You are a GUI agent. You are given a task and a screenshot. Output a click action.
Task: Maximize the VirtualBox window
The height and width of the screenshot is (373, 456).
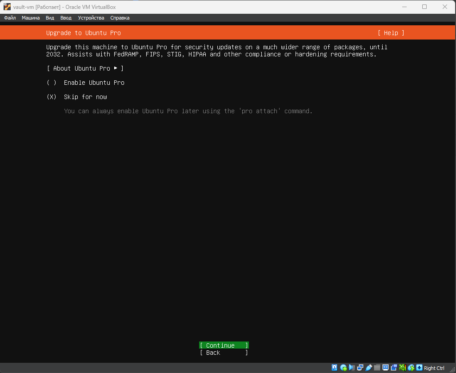click(x=424, y=7)
